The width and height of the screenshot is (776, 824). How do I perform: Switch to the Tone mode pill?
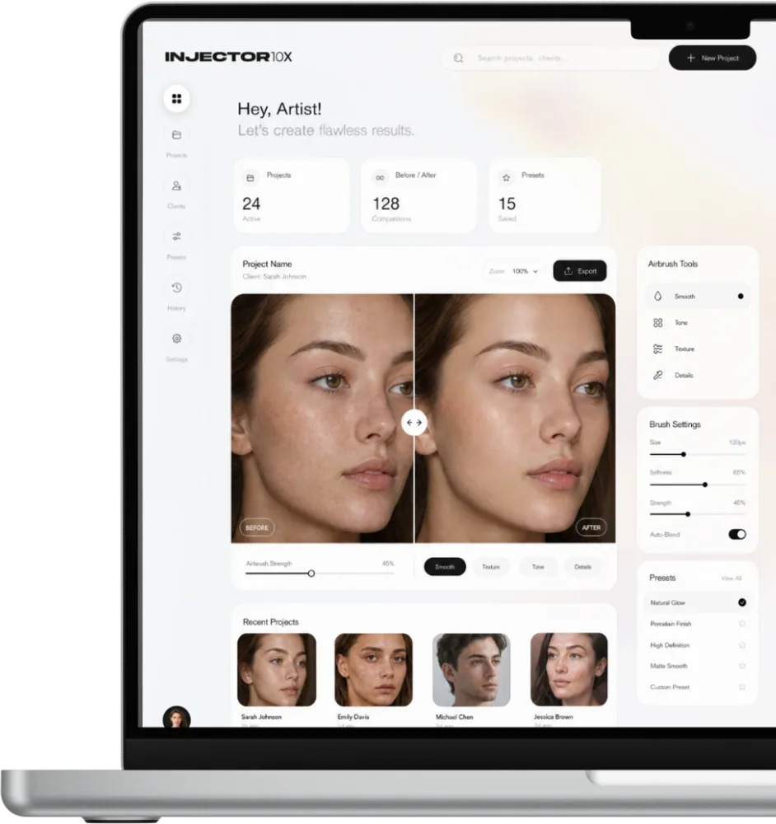tap(538, 567)
